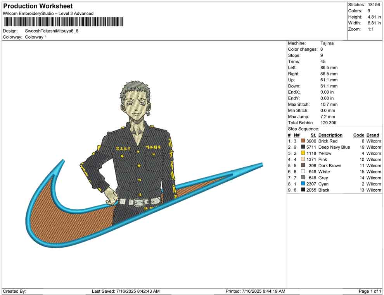Click the Deep Navy Blue description text
The height and width of the screenshot is (295, 384).
coord(334,147)
